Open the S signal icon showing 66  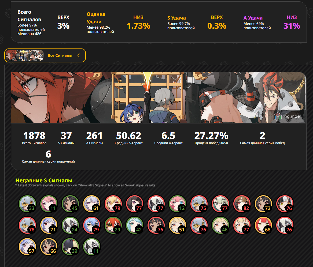pyautogui.click(x=49, y=247)
